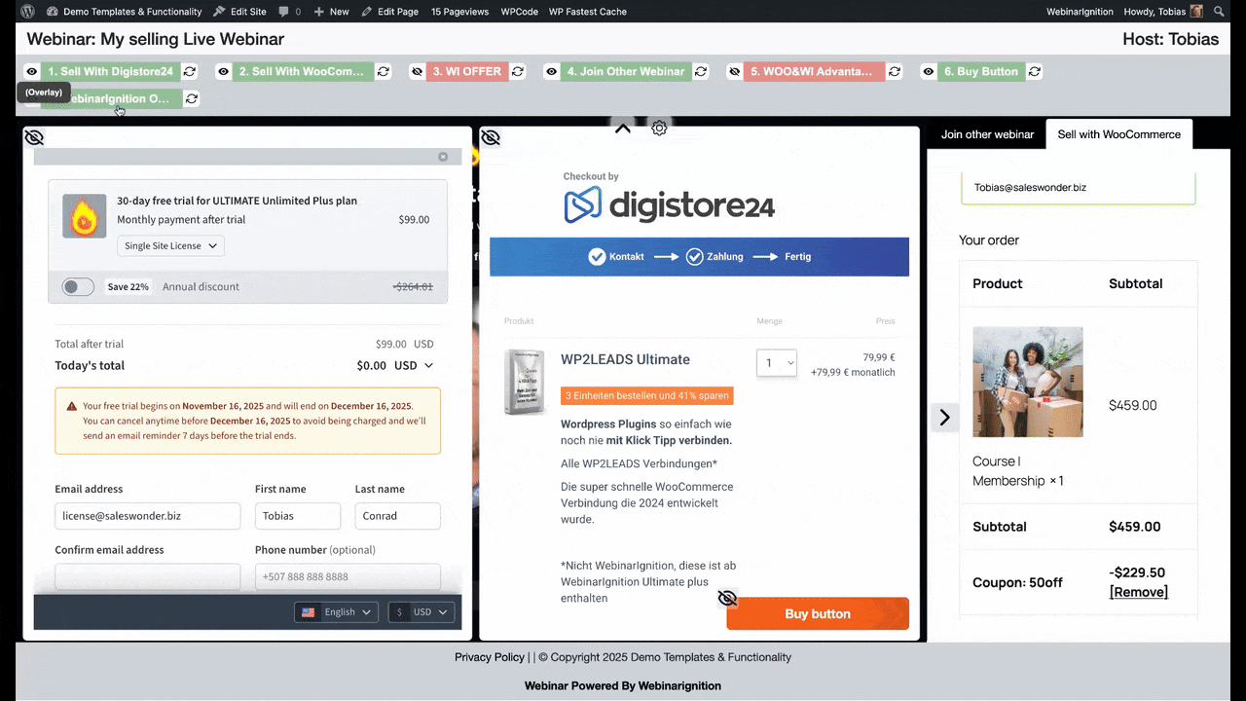
Task: Refresh the '1. Sell With Digistore24' overlay
Action: point(189,71)
